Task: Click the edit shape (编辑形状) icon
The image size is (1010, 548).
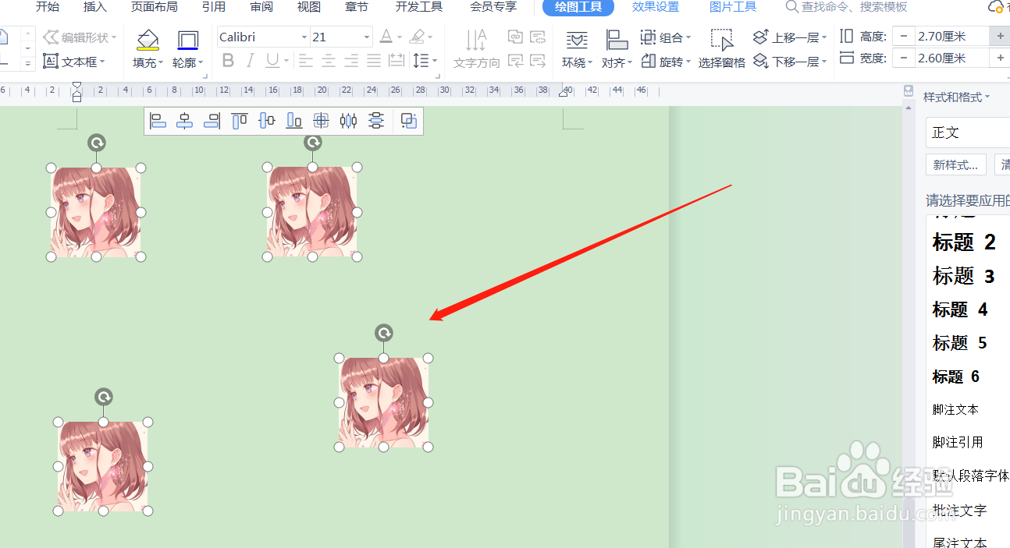Action: [x=51, y=37]
